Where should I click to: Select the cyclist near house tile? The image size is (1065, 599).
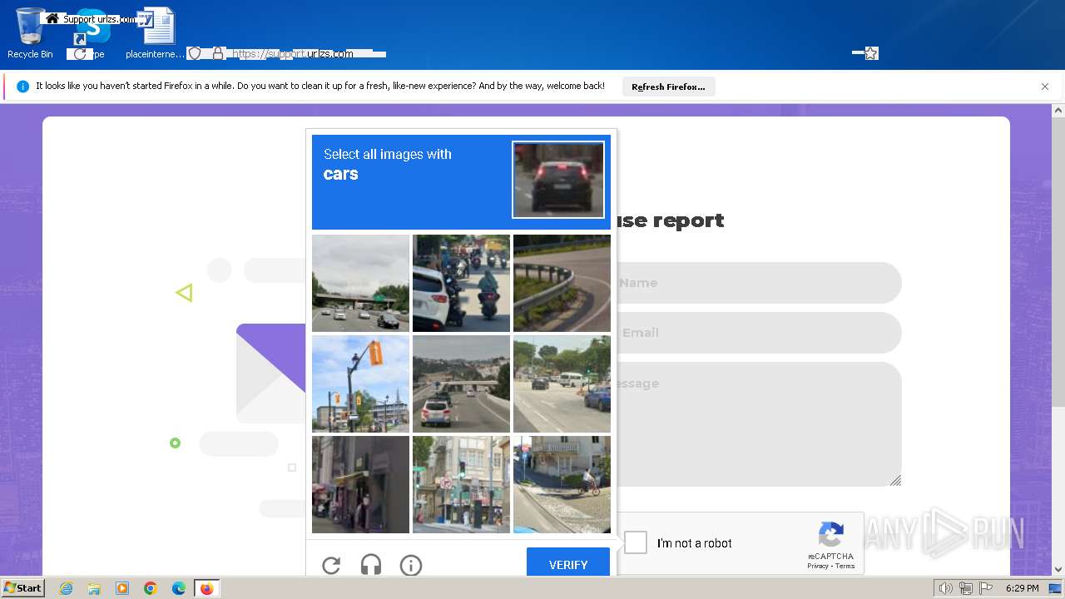click(562, 484)
